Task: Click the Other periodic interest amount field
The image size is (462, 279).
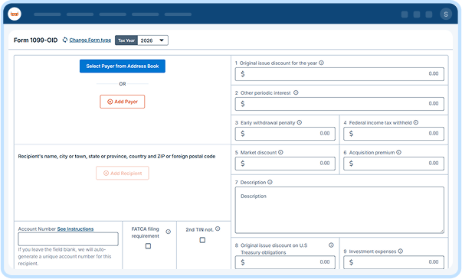Action: coord(339,104)
